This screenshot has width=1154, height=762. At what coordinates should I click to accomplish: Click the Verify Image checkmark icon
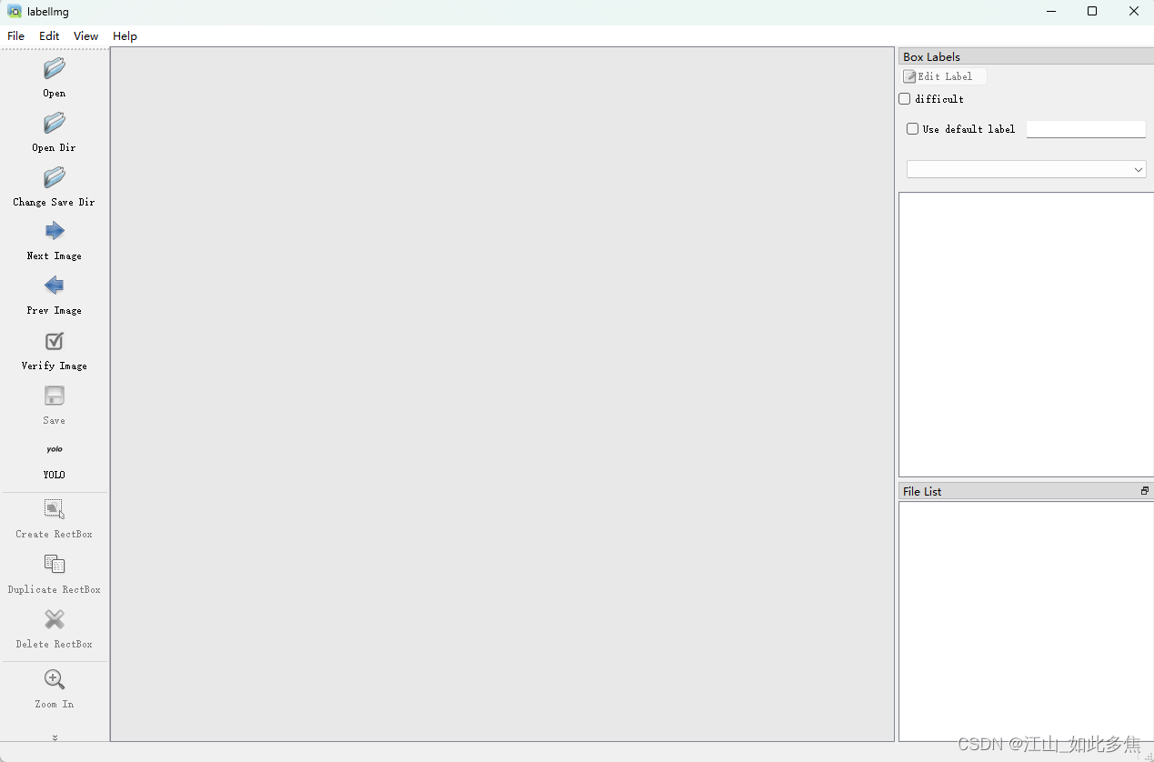click(55, 341)
